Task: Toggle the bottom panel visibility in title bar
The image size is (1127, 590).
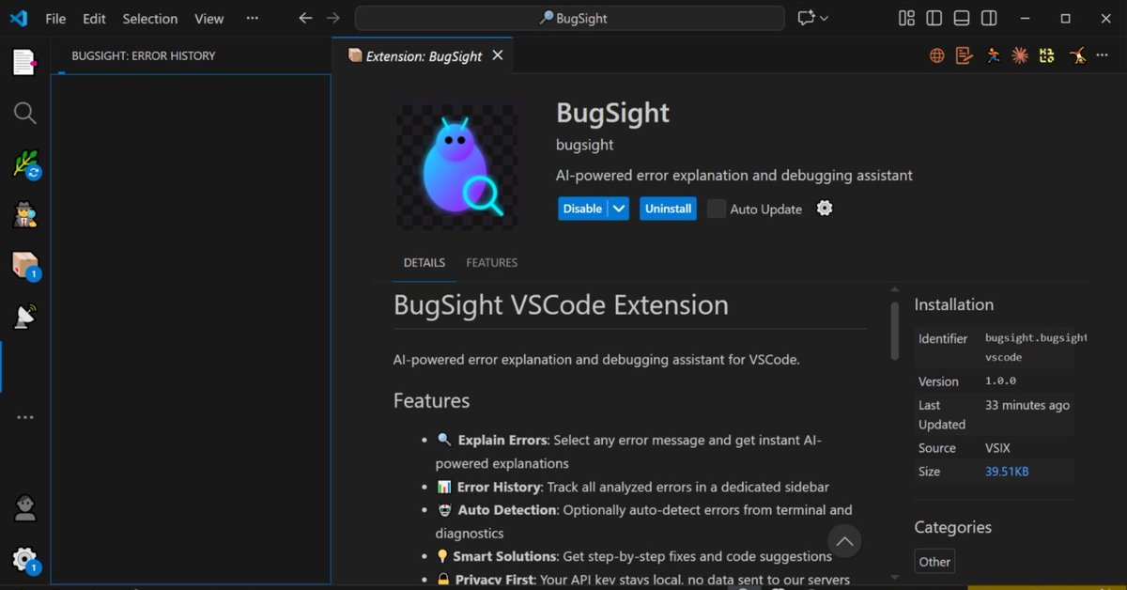Action: click(x=961, y=18)
